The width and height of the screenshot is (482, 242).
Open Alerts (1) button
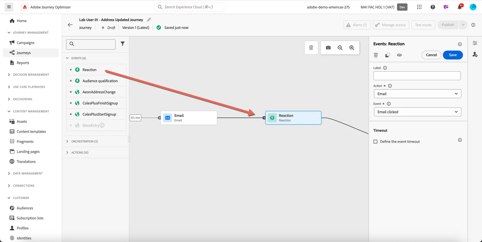pyautogui.click(x=357, y=25)
